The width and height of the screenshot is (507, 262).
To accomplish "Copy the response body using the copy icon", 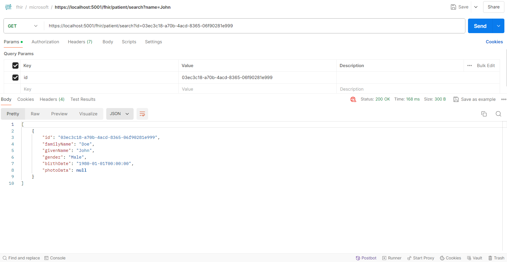I will click(x=484, y=114).
